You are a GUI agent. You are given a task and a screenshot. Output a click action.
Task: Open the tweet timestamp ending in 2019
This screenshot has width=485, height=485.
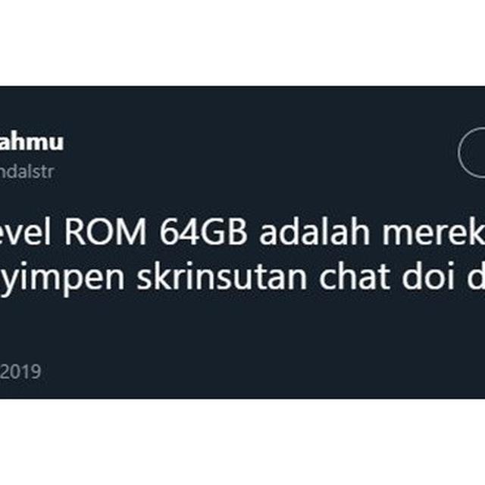pyautogui.click(x=20, y=372)
